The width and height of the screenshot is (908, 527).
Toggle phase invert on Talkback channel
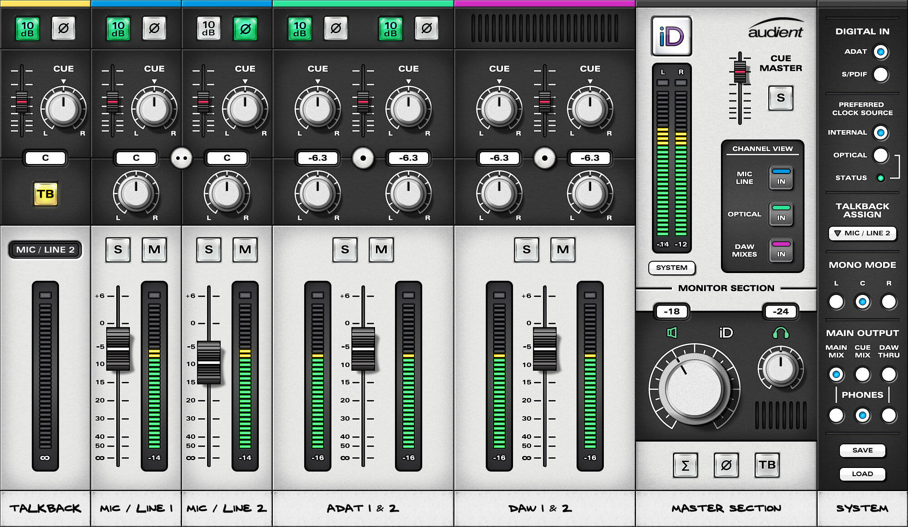(64, 29)
